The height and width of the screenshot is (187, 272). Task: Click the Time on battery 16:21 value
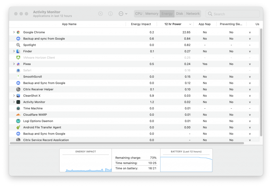tap(152, 168)
